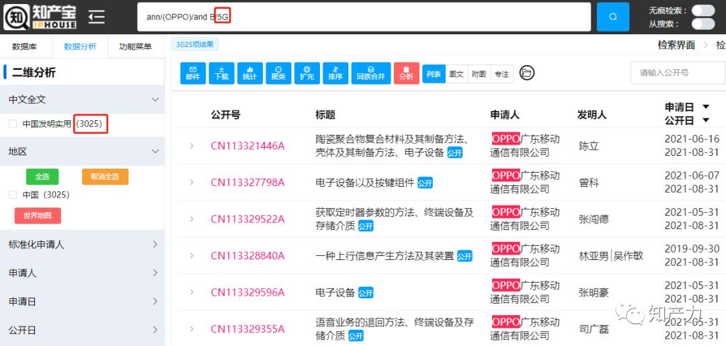Select the 专注 focus view
Viewport: 726px width, 346px height.
(501, 73)
